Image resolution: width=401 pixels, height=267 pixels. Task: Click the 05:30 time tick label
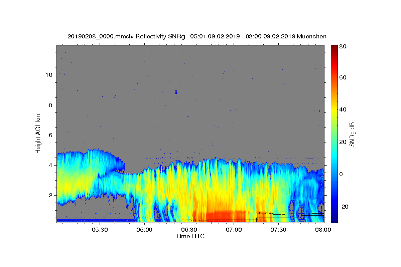(100, 230)
